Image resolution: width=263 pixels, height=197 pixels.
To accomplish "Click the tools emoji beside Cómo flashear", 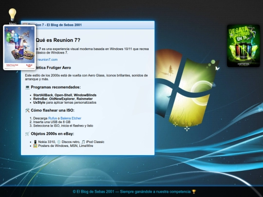I will coord(27,110).
